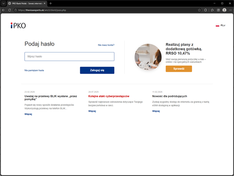This screenshot has height=176, width=234.
Task: Open the browser extensions icon
Action: click(206, 10)
